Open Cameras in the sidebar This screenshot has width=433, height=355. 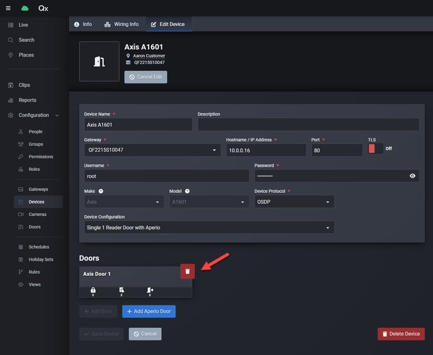37,214
